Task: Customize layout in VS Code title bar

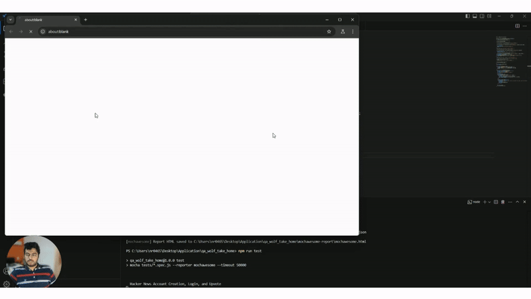Action: 489,16
